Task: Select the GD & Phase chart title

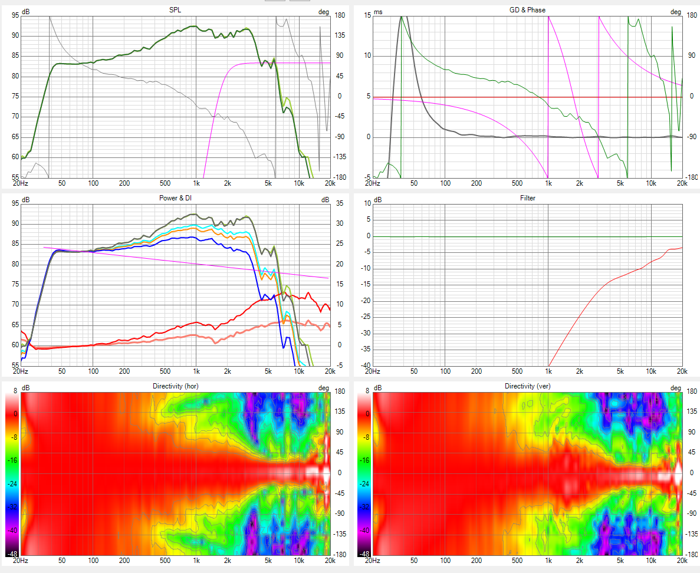Action: (x=527, y=10)
